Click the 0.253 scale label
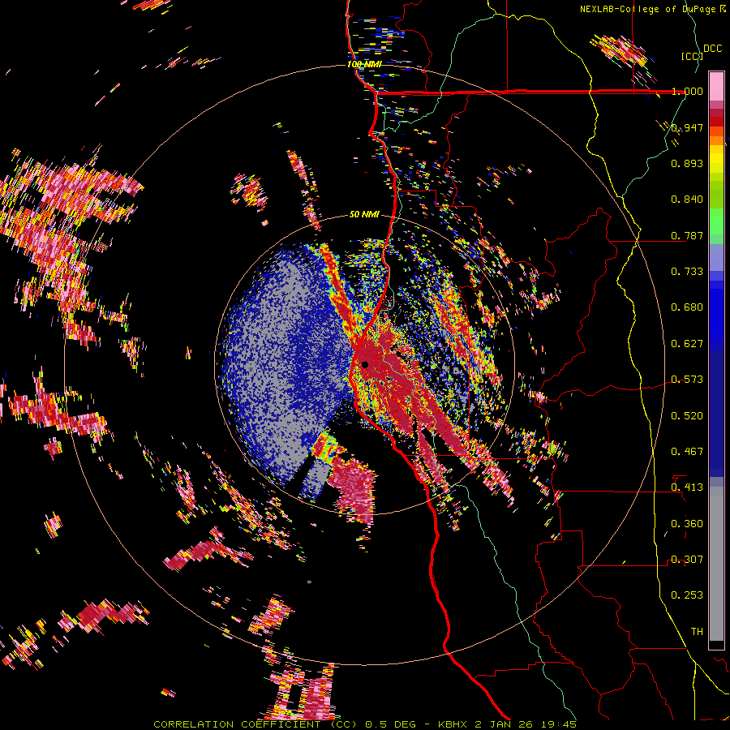This screenshot has height=730, width=730. click(x=687, y=595)
